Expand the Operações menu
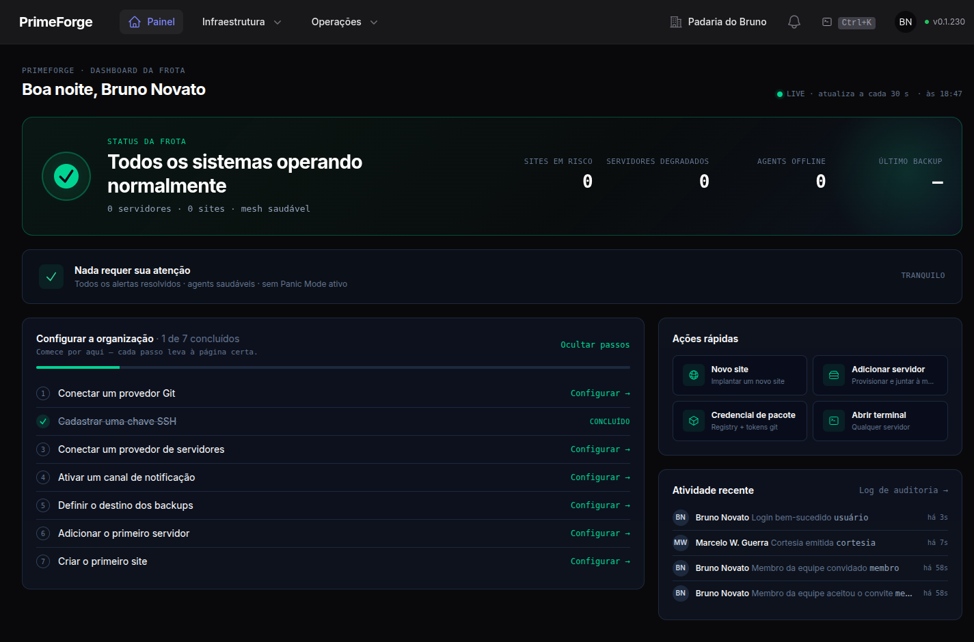The height and width of the screenshot is (642, 974). 344,22
